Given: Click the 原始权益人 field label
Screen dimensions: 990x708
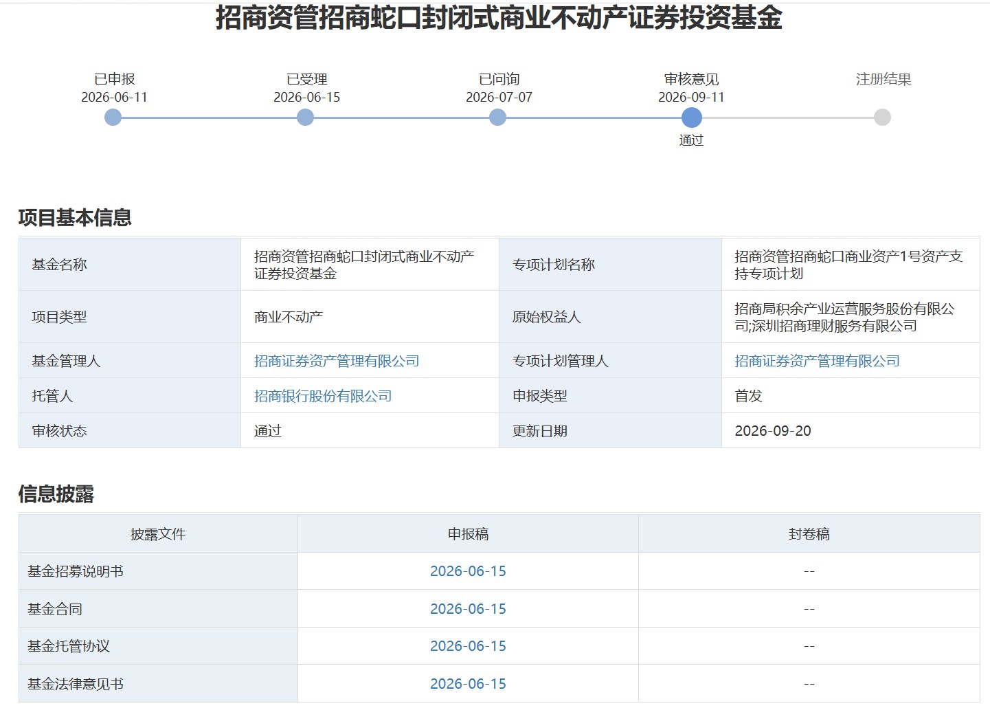Looking at the screenshot, I should coord(547,317).
